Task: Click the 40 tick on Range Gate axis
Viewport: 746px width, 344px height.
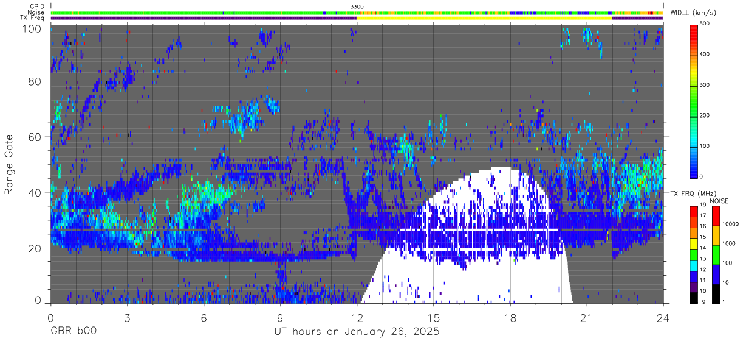Action: click(x=36, y=192)
